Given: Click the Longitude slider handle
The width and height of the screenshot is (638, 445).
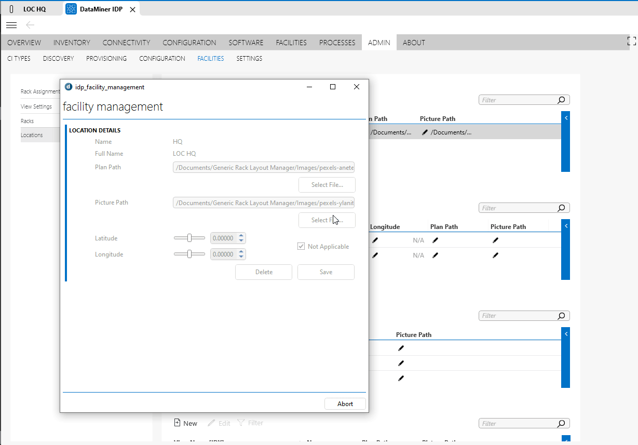Looking at the screenshot, I should click(189, 254).
